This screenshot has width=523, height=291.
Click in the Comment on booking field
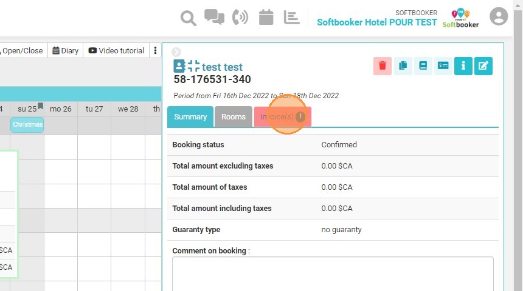(333, 273)
